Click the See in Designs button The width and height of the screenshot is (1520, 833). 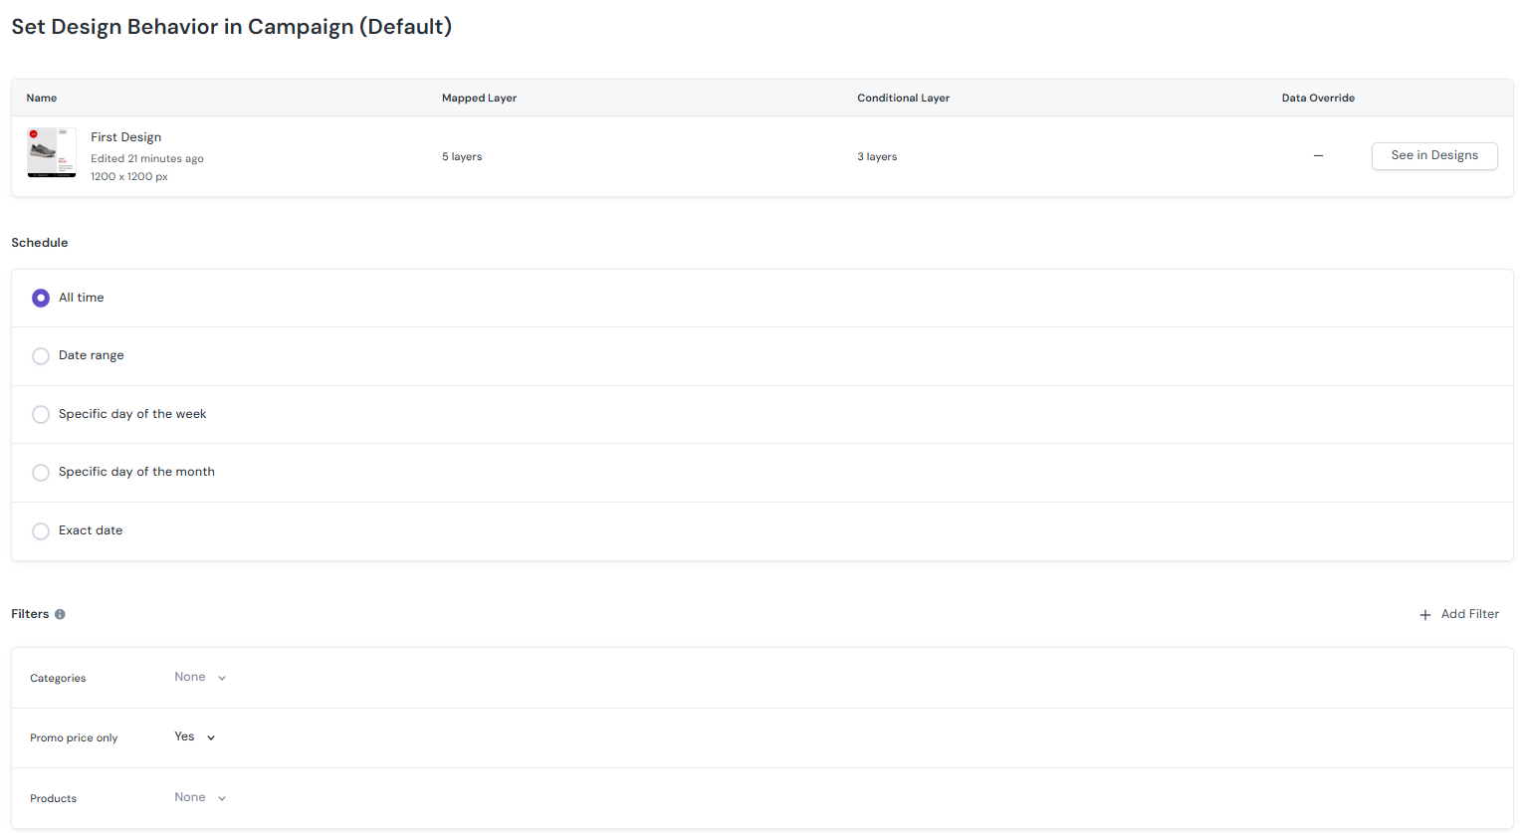click(x=1433, y=155)
